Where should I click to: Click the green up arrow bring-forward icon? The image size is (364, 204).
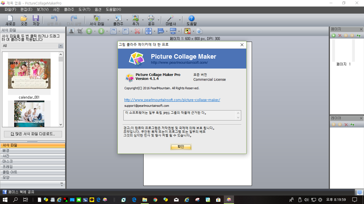(89, 31)
